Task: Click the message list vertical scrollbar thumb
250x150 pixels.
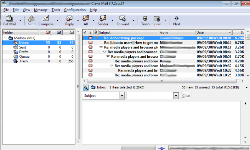Action: click(x=248, y=37)
